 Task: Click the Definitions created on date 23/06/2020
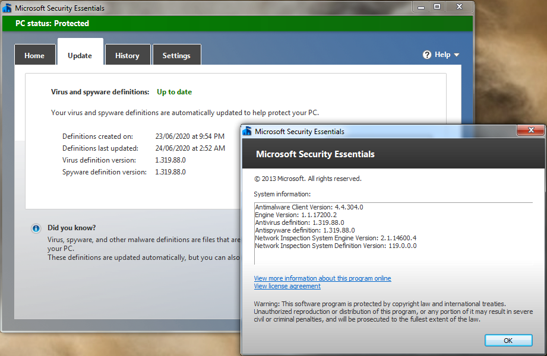click(x=190, y=136)
